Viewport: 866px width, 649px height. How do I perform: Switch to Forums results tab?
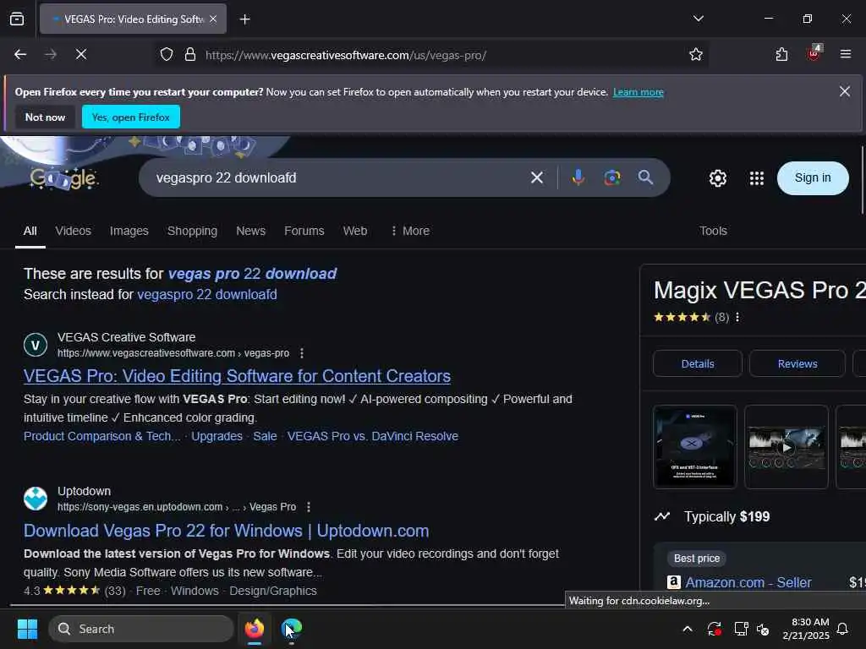point(304,232)
